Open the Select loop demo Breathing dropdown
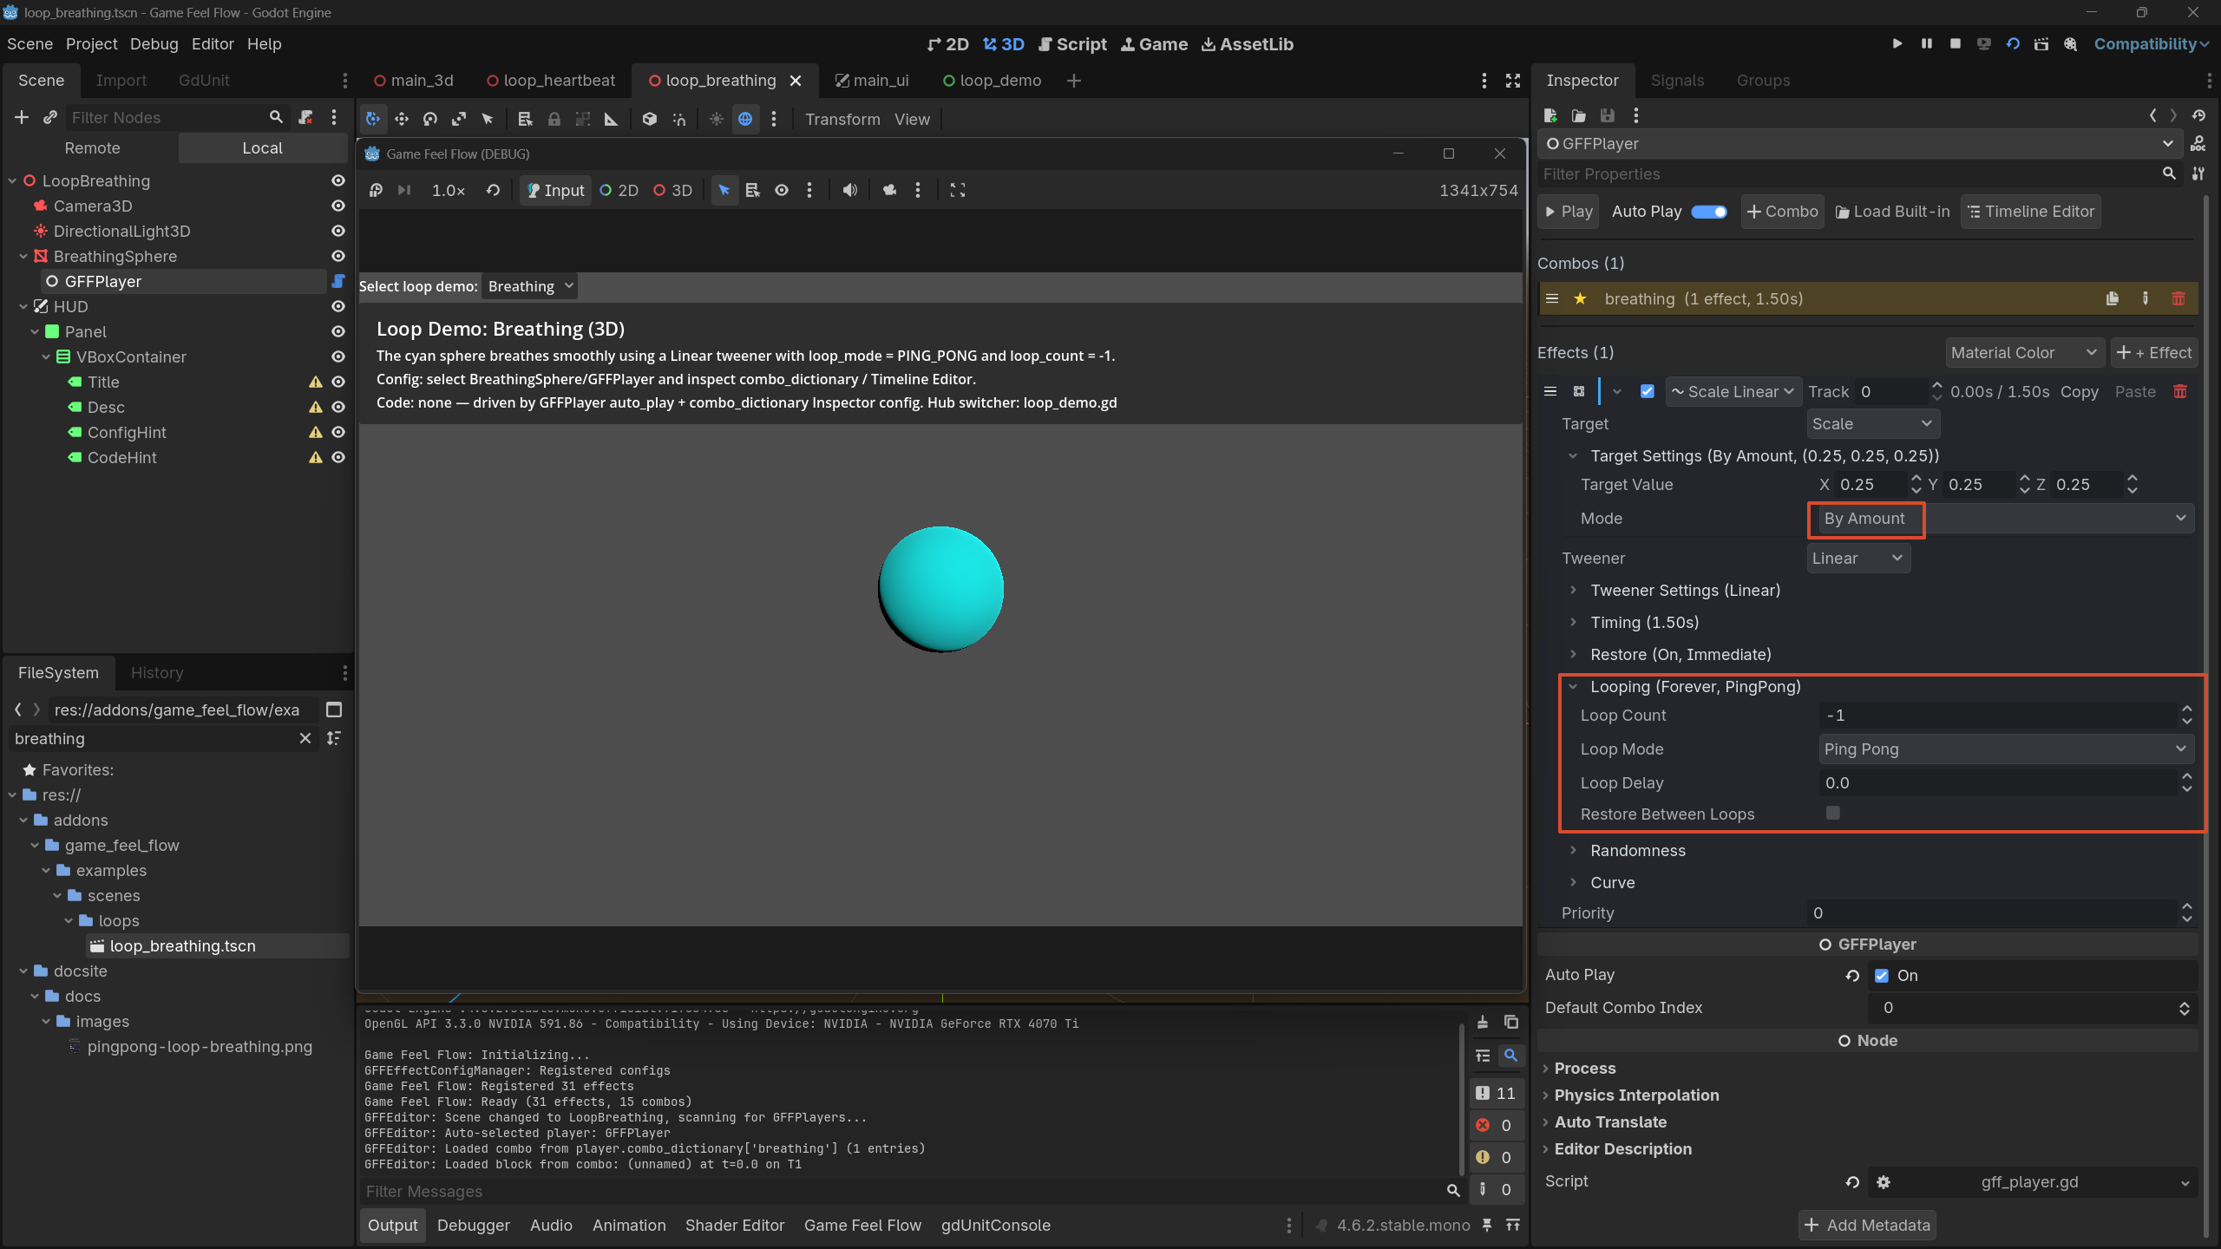 530,286
